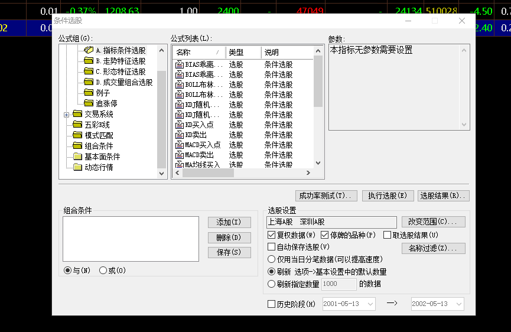Click the 改变范围 button

click(x=433, y=222)
